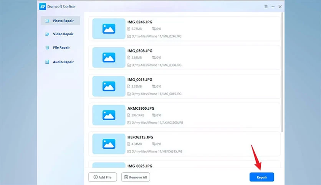
Task: Click the folder icon in IMG_0308.JPG row
Action: click(x=129, y=65)
